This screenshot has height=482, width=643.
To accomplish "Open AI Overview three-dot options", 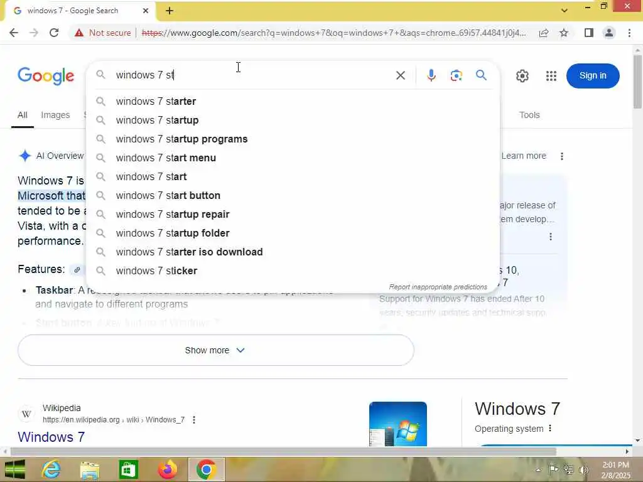I will pos(562,156).
